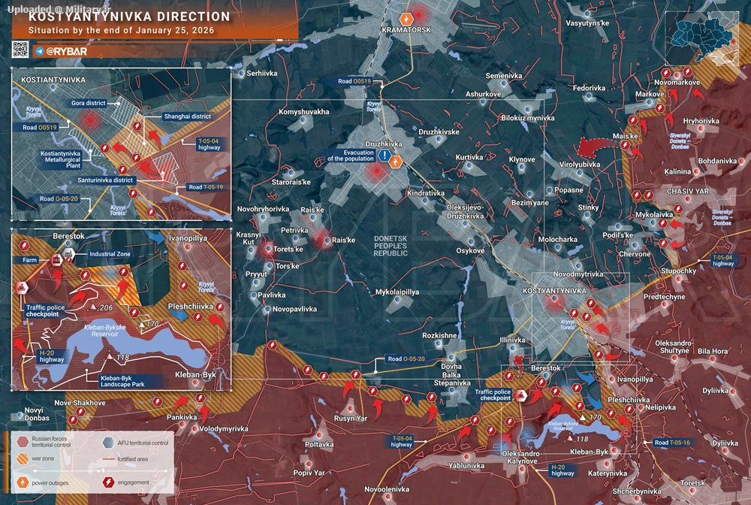Click the QR code beside the Rybar logo
The height and width of the screenshot is (505, 751).
point(20,50)
